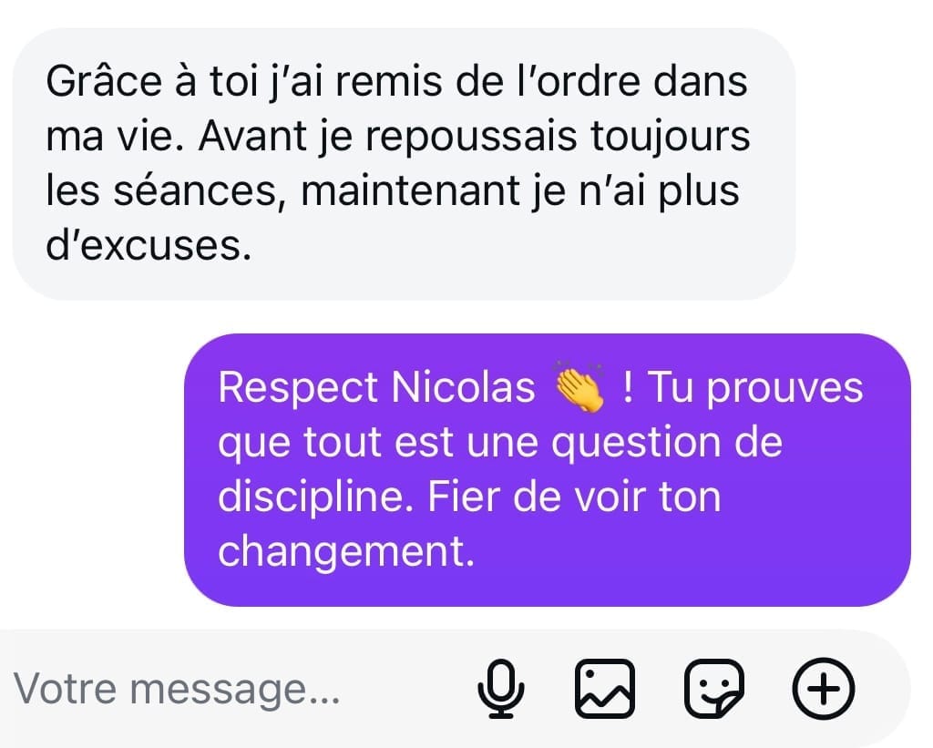Click the clapping hands emoji
Image resolution: width=933 pixels, height=748 pixels.
pos(579,386)
